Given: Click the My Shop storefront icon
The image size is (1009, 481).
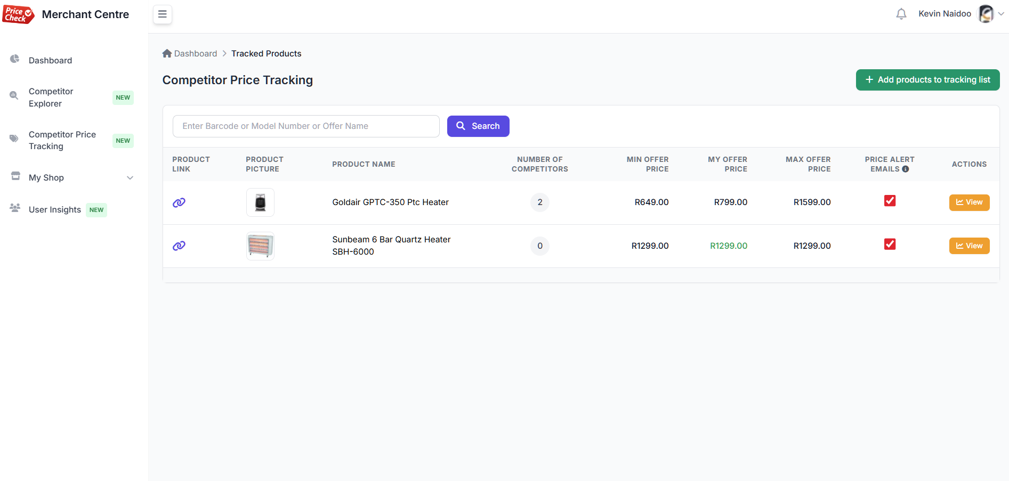Looking at the screenshot, I should click(x=15, y=176).
